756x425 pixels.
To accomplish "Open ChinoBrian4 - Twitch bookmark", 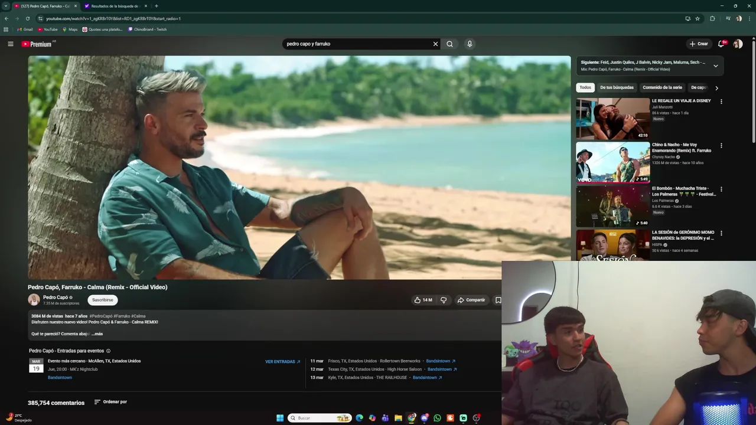I will tap(148, 30).
